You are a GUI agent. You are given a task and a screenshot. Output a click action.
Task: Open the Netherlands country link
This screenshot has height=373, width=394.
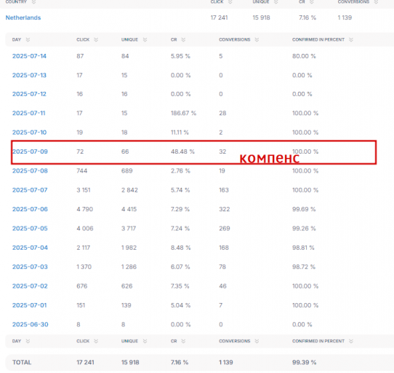click(x=23, y=17)
